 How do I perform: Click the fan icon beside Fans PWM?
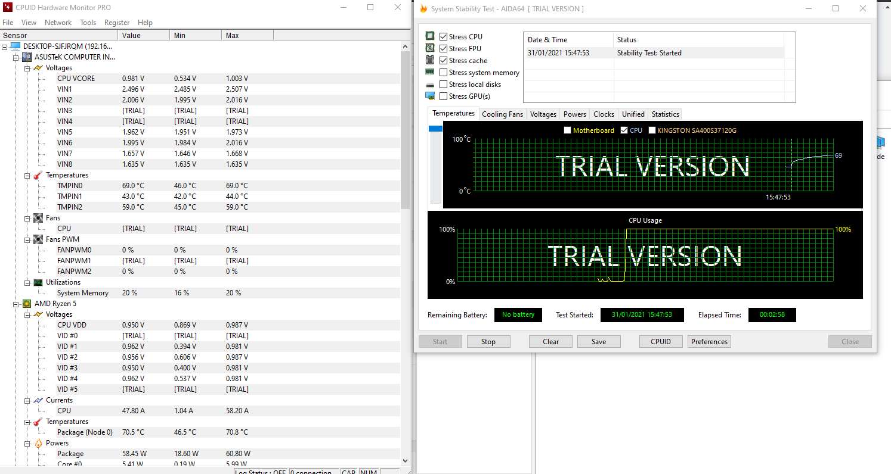pyautogui.click(x=38, y=239)
